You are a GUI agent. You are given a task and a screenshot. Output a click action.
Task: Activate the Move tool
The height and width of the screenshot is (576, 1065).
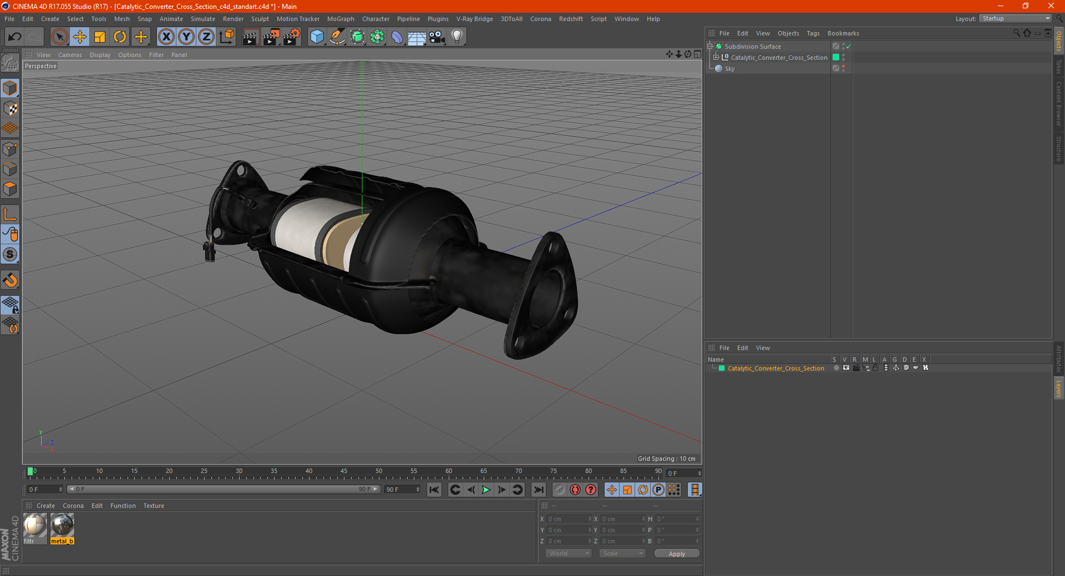click(x=80, y=37)
